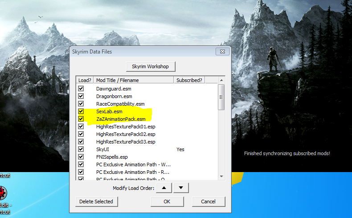The height and width of the screenshot is (218, 352).
Task: Click the move down load order arrow
Action: 180,188
